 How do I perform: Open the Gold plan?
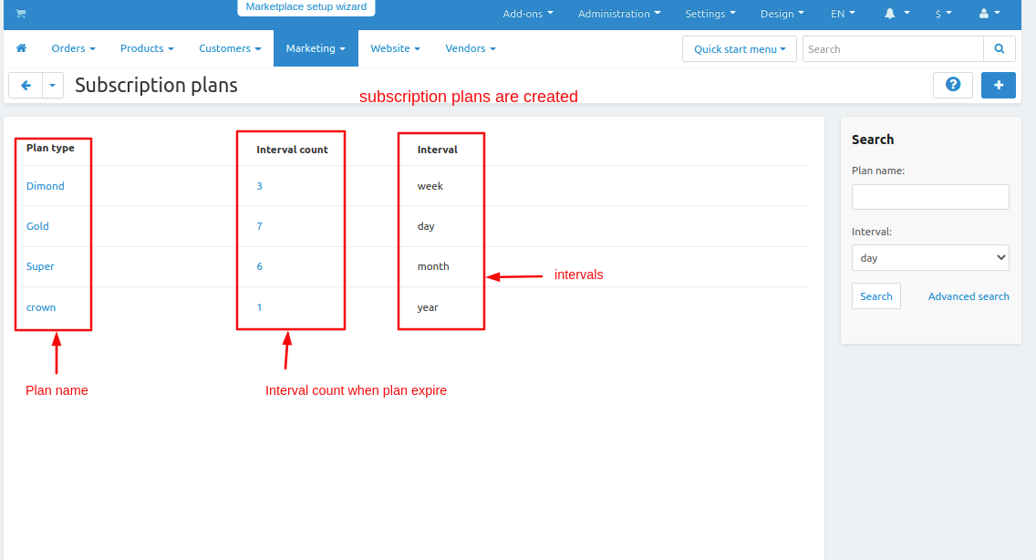coord(37,226)
